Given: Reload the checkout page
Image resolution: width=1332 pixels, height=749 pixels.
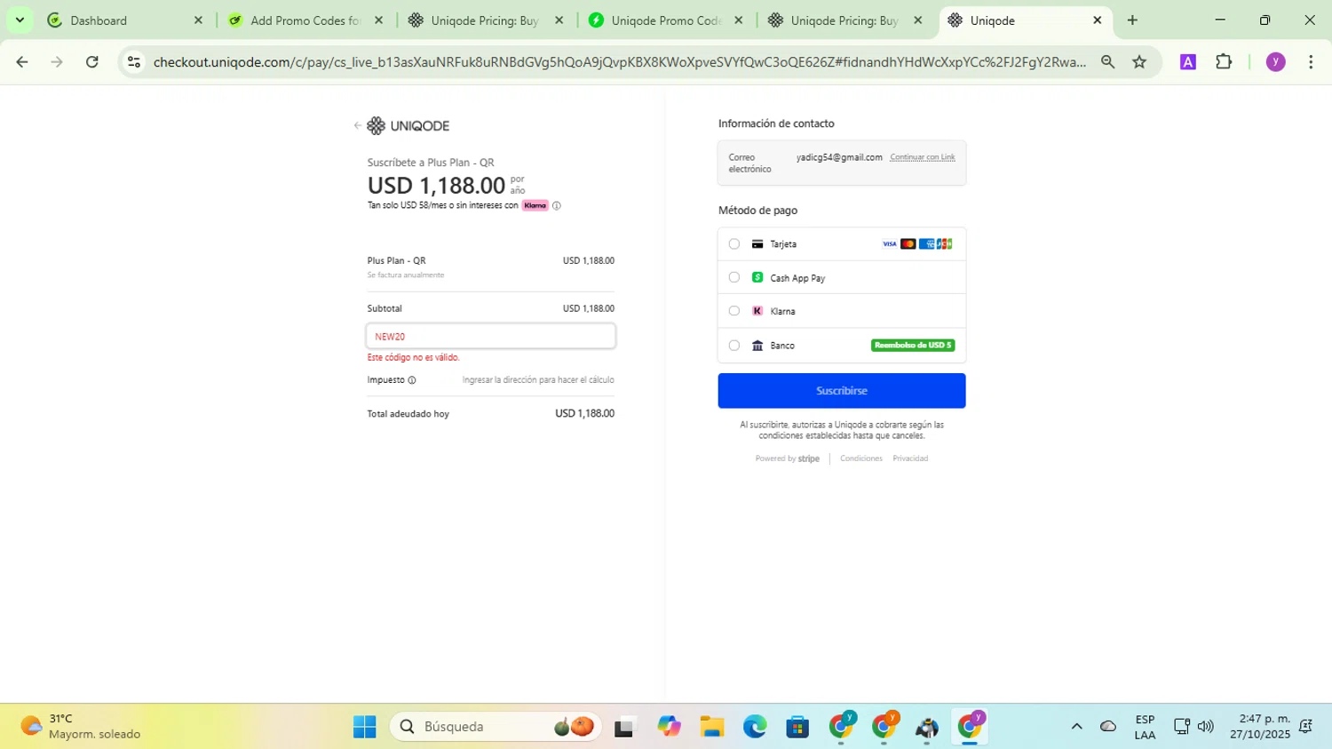Looking at the screenshot, I should tap(92, 61).
